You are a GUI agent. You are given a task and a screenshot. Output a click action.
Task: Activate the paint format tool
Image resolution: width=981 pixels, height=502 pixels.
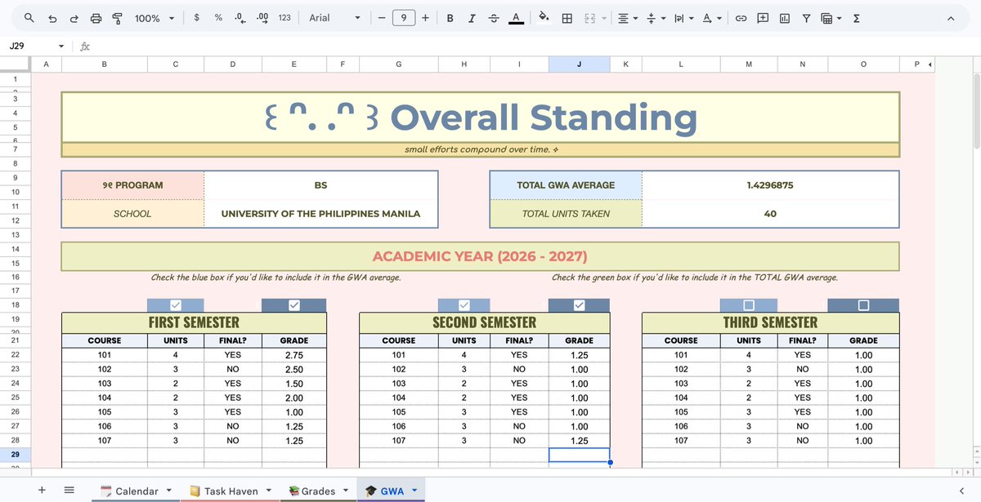(116, 18)
